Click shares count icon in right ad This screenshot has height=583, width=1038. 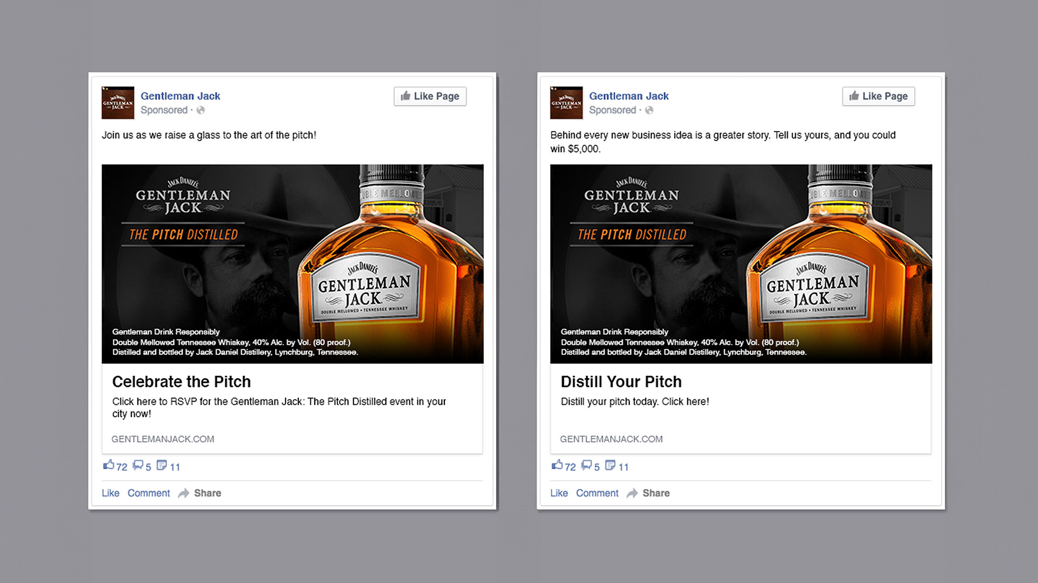[x=610, y=465]
